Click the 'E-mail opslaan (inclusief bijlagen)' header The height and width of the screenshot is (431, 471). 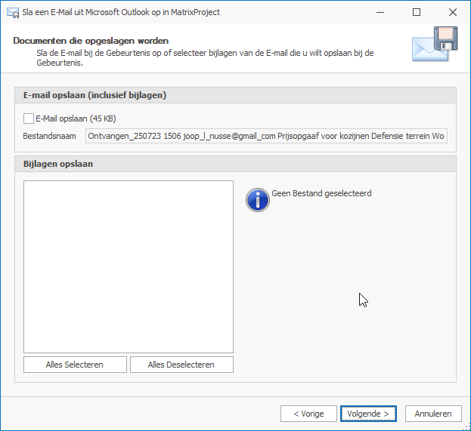point(235,95)
